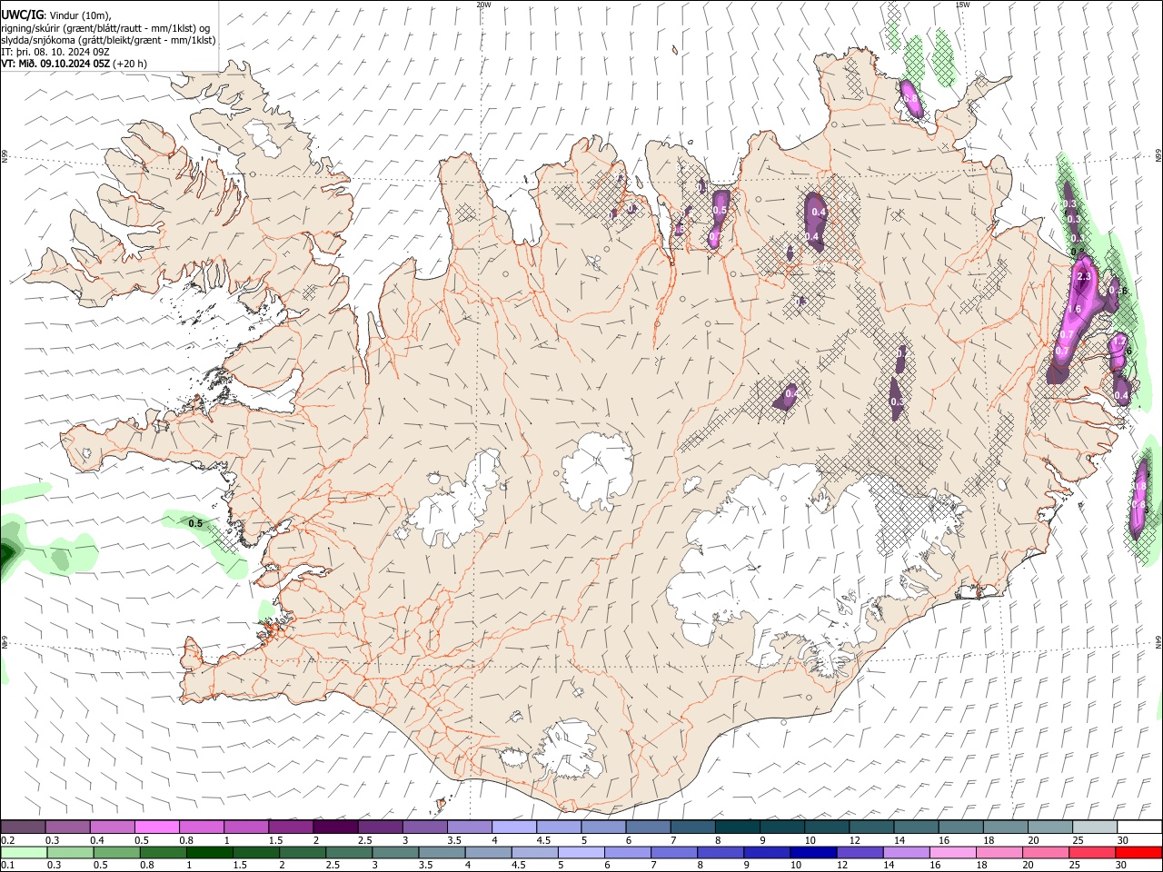This screenshot has width=1163, height=872.
Task: Click the 0.5 value on the western green rain patch
Action: click(x=195, y=523)
